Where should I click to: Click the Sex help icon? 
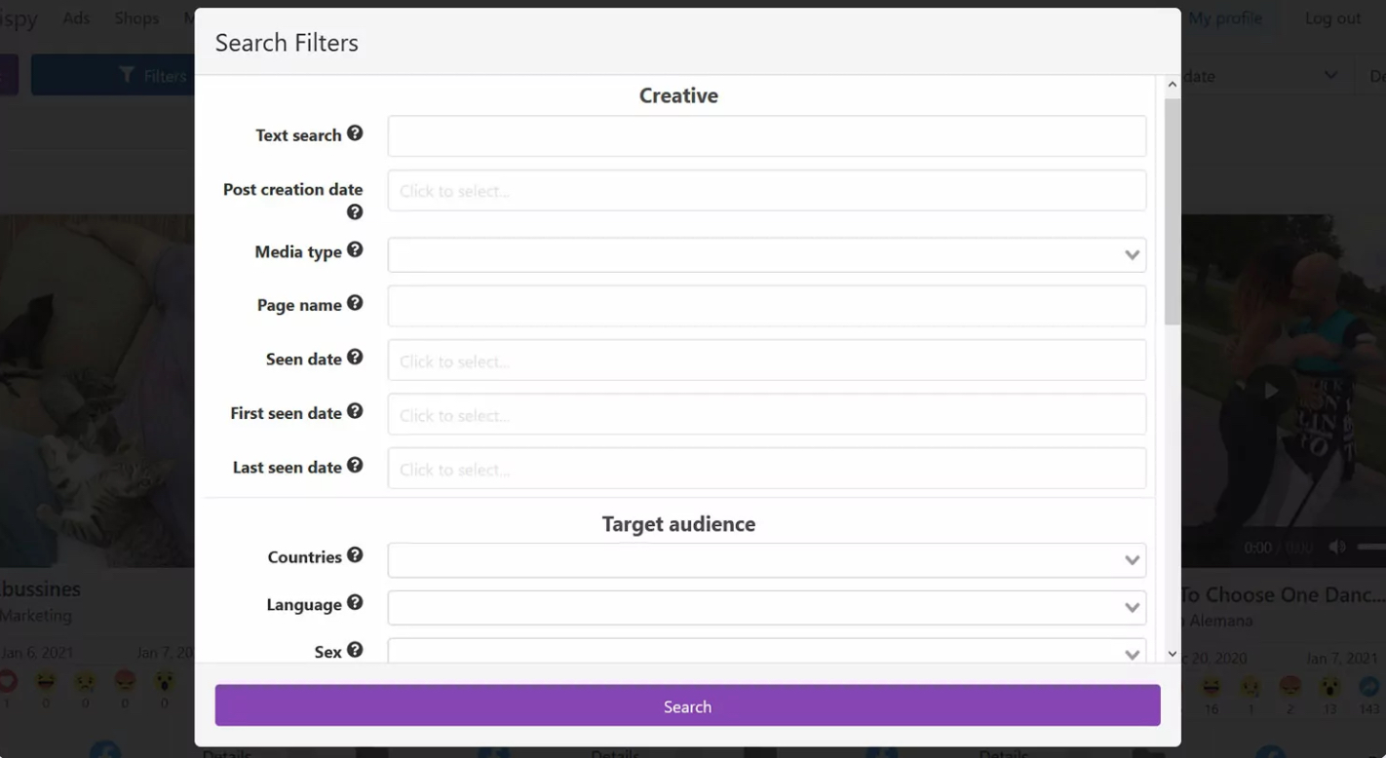[x=356, y=650]
